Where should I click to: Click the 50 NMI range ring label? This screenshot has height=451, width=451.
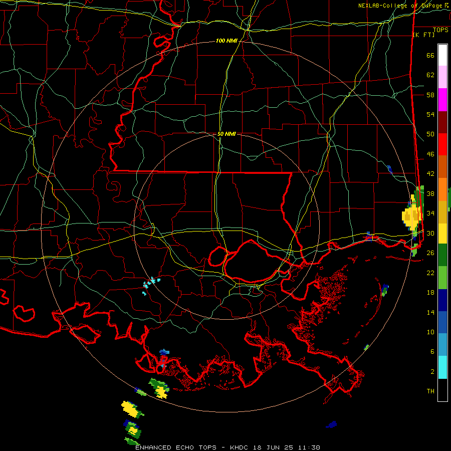pyautogui.click(x=227, y=134)
